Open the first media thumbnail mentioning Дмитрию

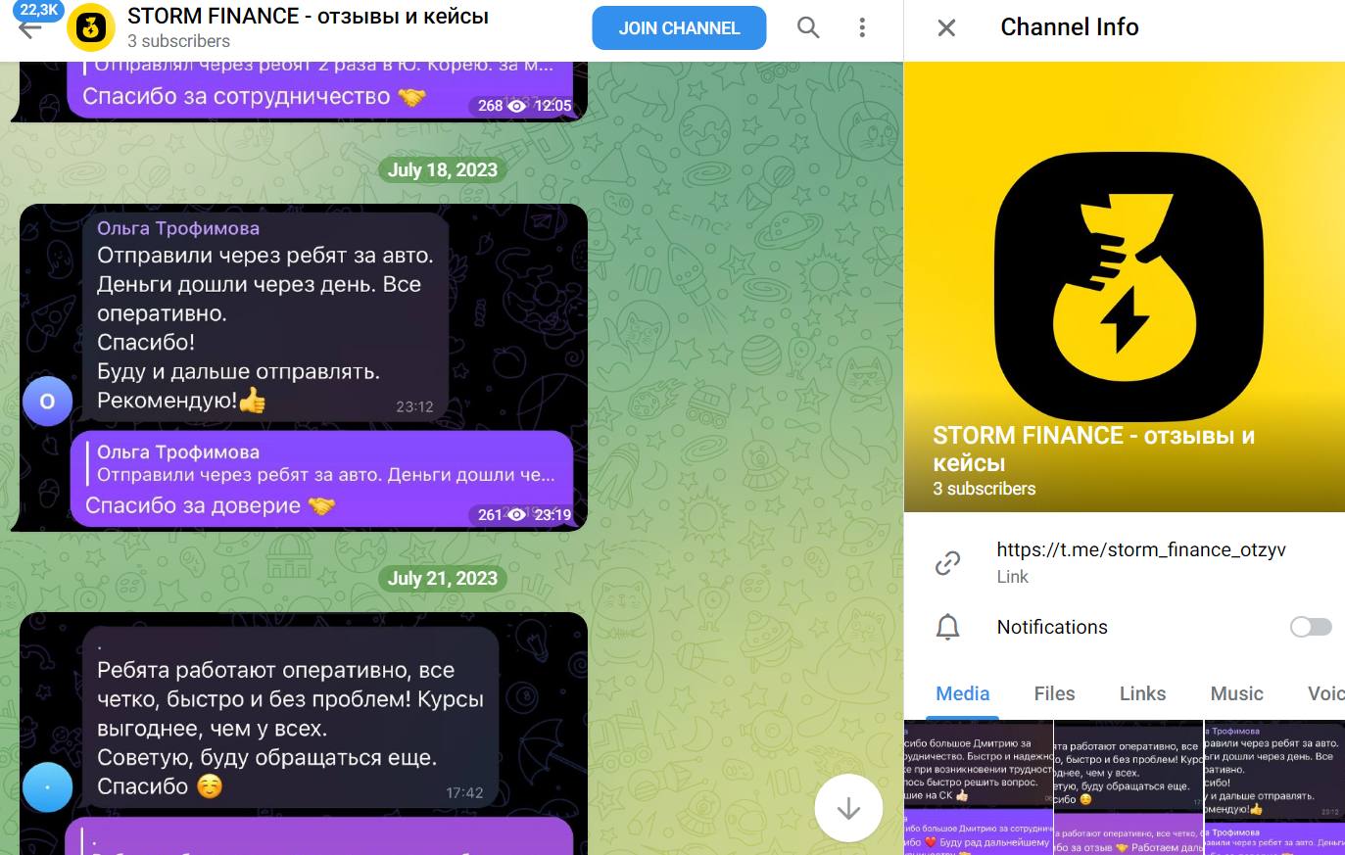[979, 788]
